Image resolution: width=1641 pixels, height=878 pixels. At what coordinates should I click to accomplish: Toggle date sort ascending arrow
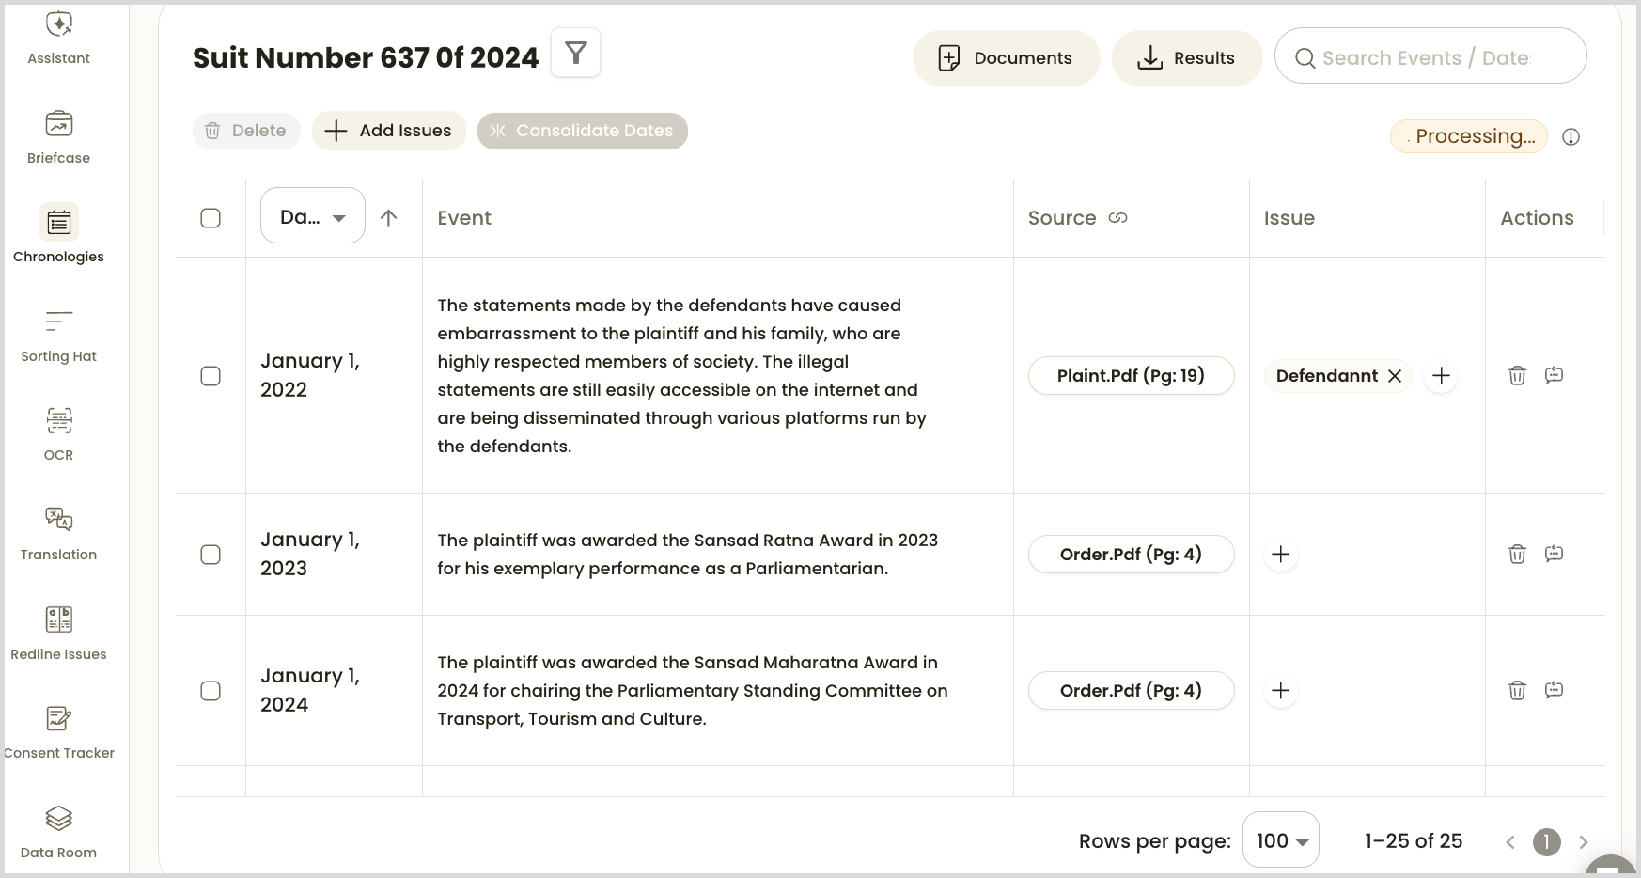point(388,218)
